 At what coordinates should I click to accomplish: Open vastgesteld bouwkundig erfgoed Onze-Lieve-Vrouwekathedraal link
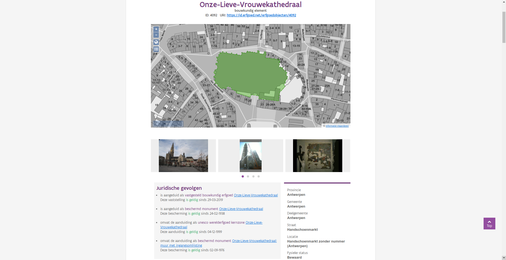[x=256, y=195]
